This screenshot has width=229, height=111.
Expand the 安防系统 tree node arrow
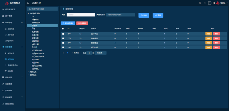click(x=28, y=75)
